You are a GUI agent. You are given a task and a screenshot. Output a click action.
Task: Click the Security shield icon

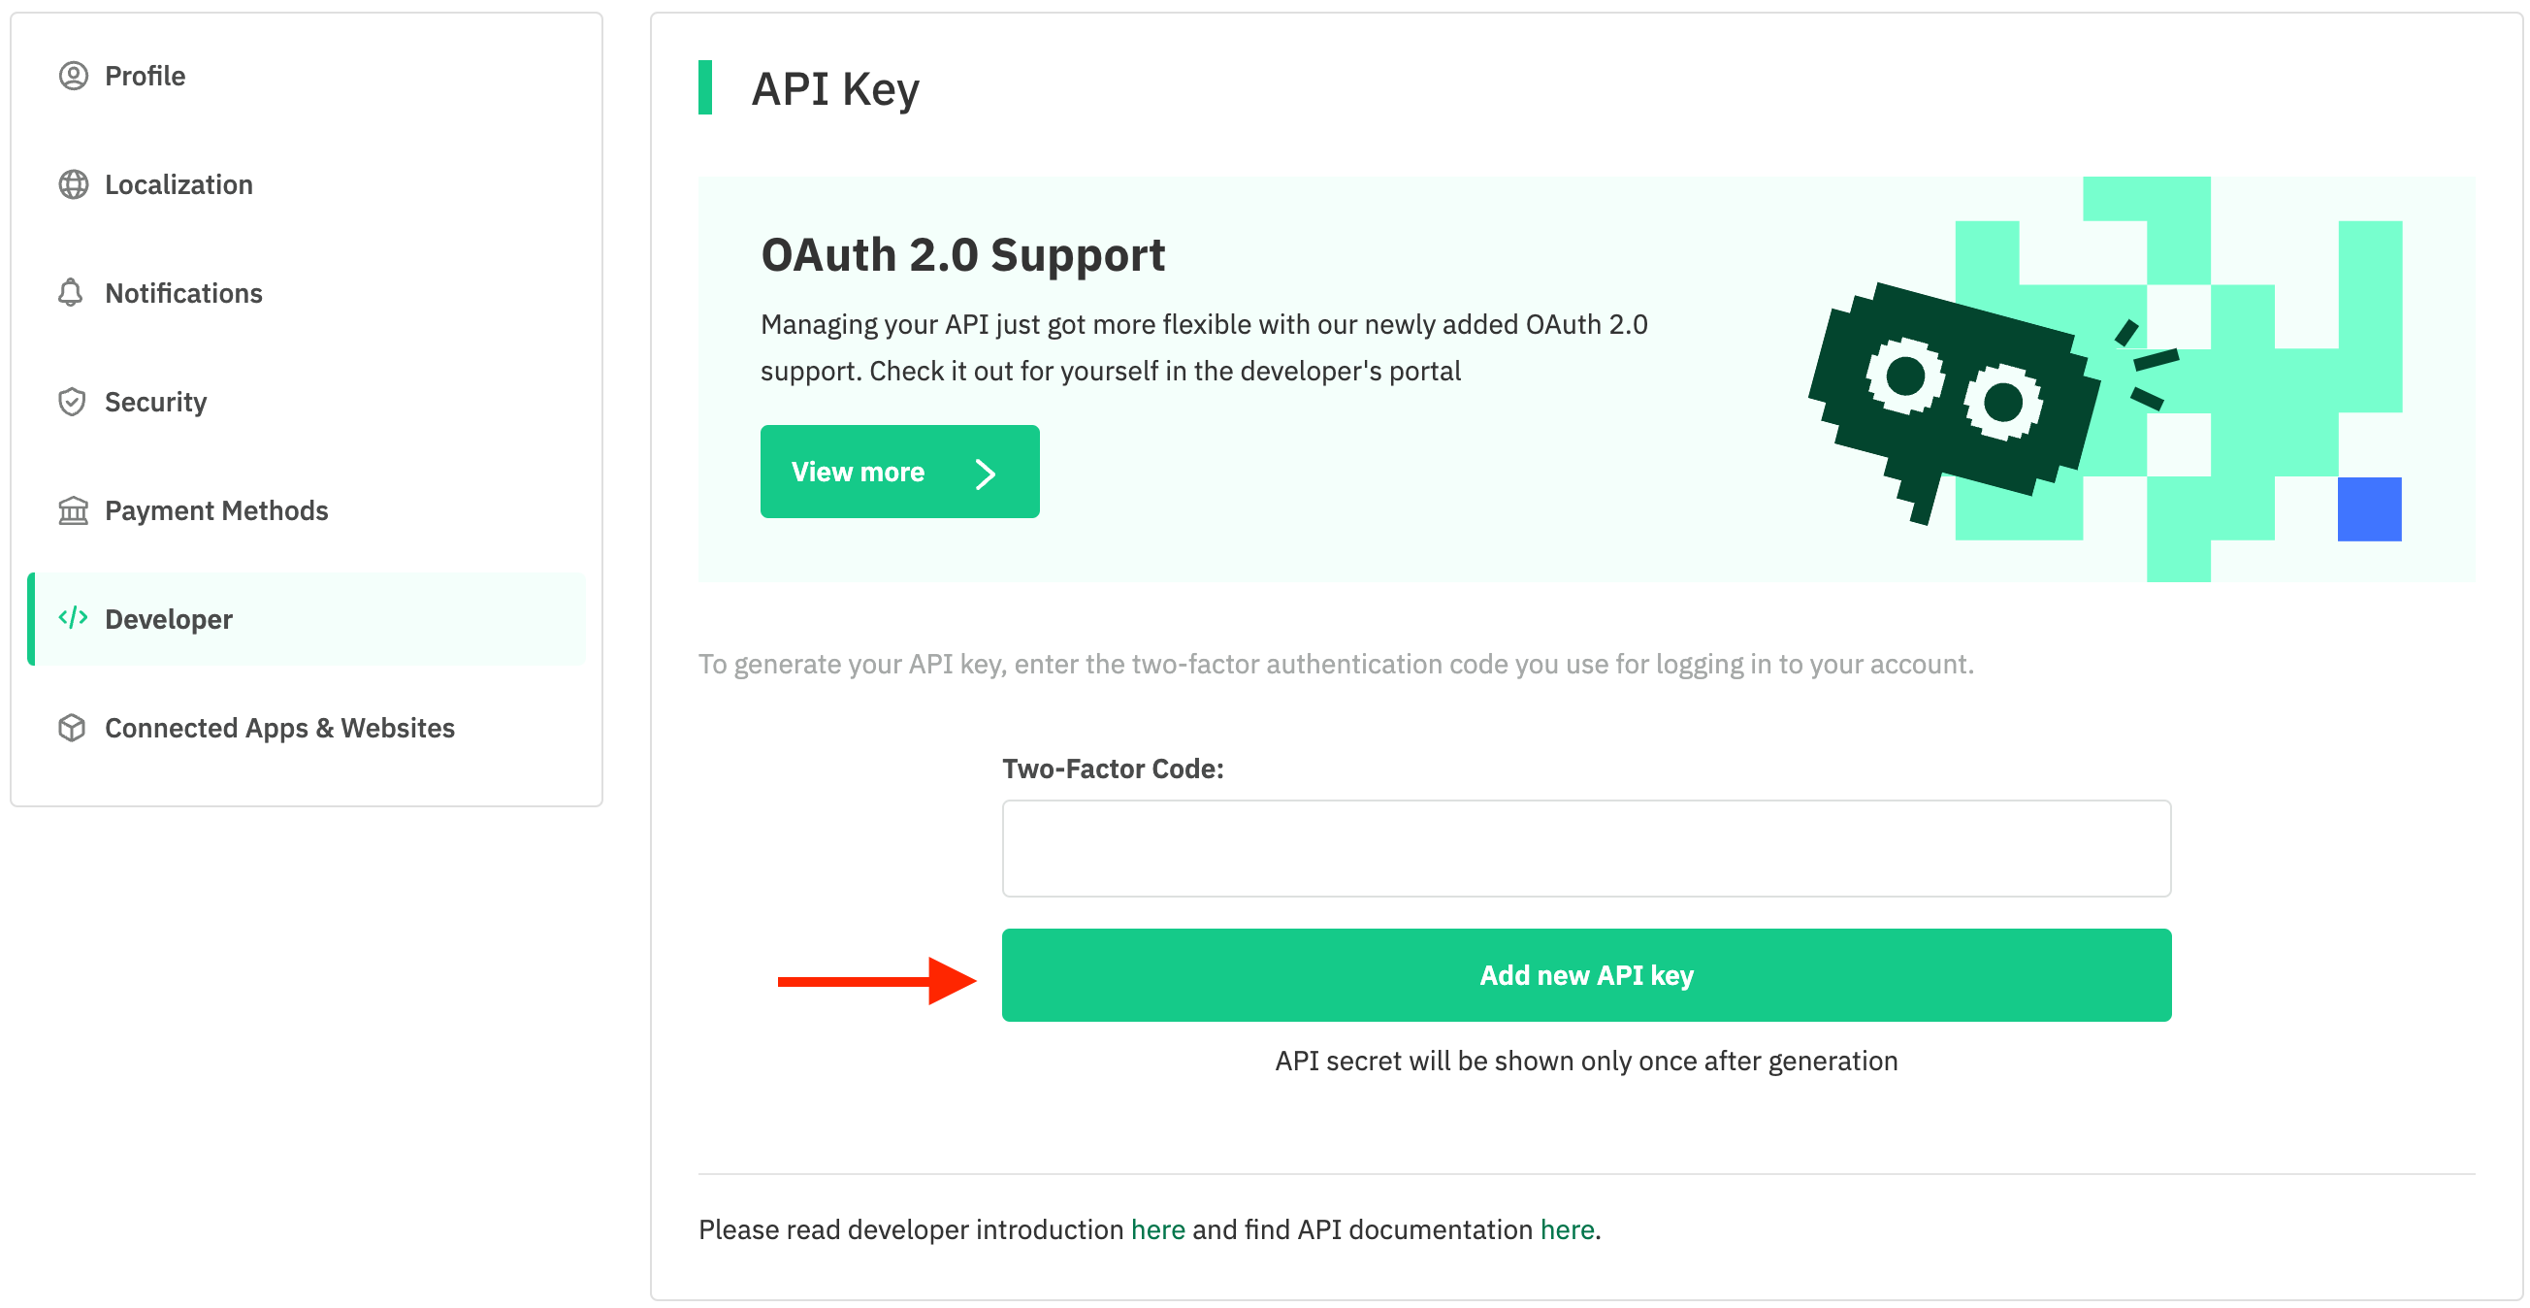click(72, 402)
